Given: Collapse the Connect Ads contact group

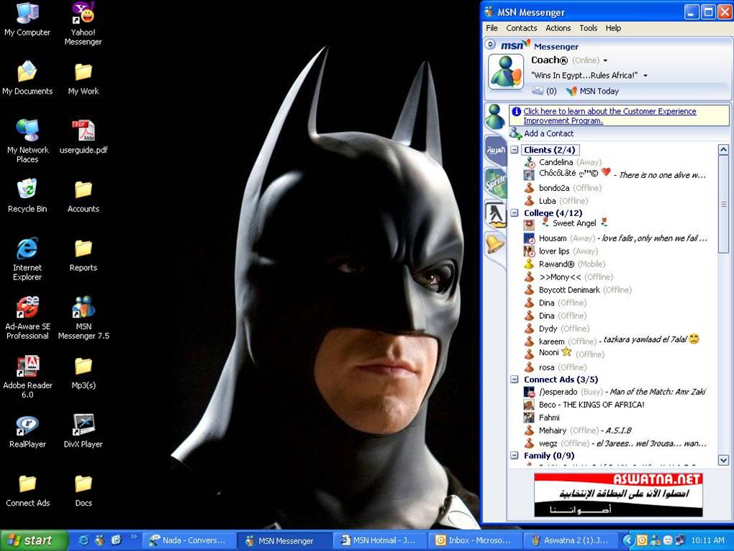Looking at the screenshot, I should pyautogui.click(x=515, y=380).
